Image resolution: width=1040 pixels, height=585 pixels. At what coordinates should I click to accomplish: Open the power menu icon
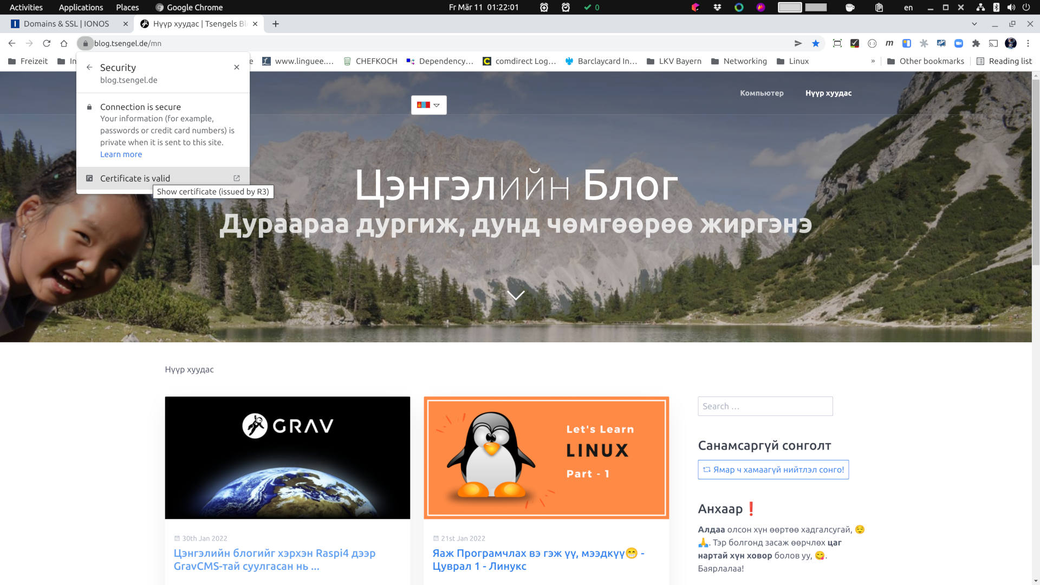[1026, 7]
